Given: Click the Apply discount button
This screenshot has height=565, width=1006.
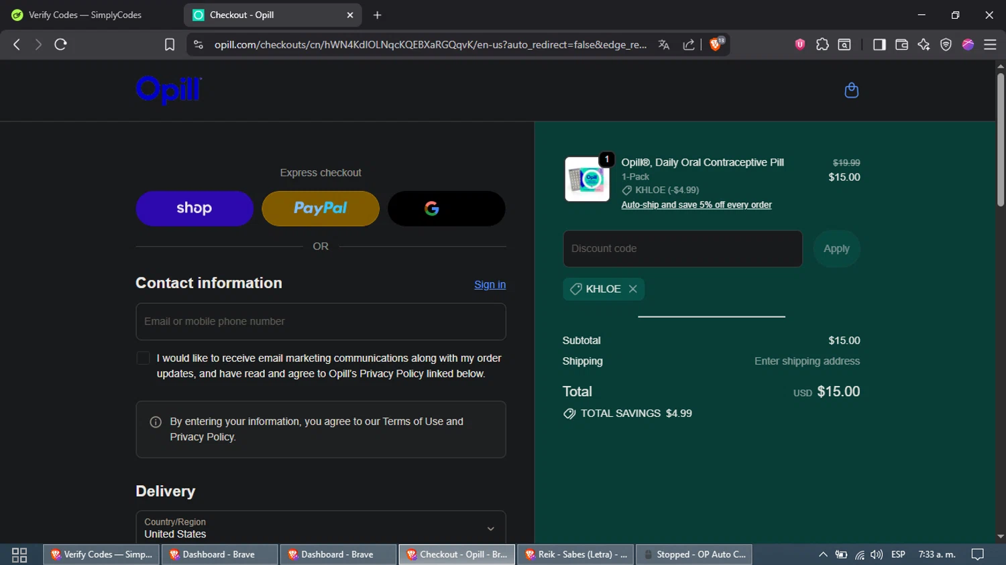Looking at the screenshot, I should [836, 249].
